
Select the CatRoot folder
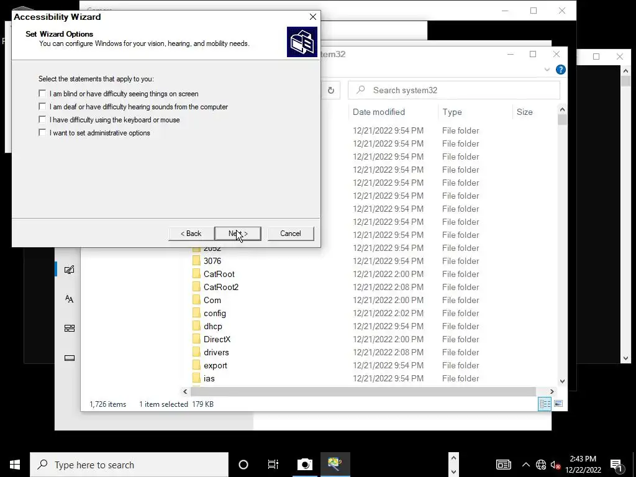pos(219,274)
